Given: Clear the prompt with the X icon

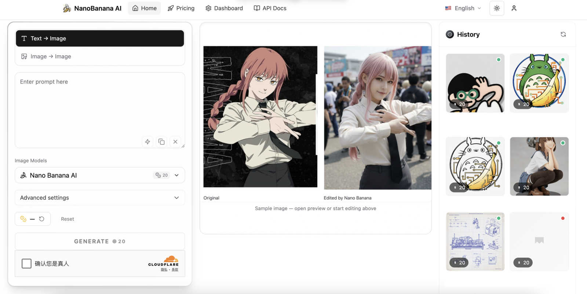Looking at the screenshot, I should pyautogui.click(x=175, y=142).
